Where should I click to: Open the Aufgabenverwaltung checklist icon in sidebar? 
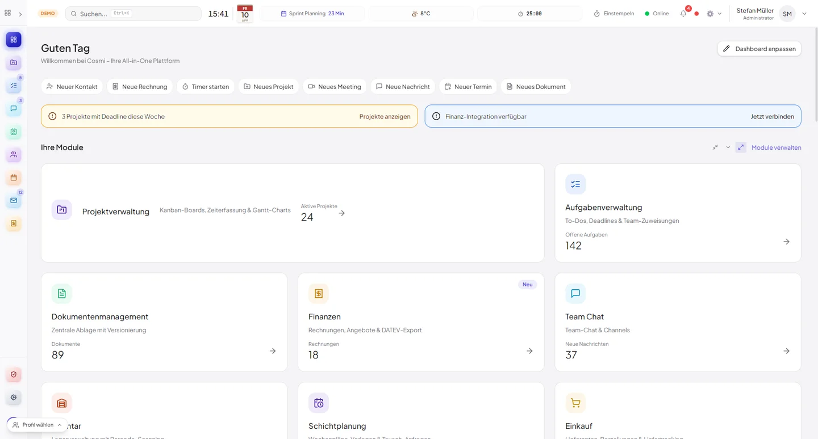click(x=14, y=85)
